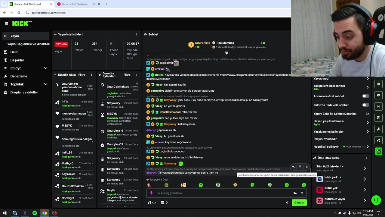Open Takipçilere özel sohbet arrow
Viewport: 385px width, 217px height.
(368, 87)
